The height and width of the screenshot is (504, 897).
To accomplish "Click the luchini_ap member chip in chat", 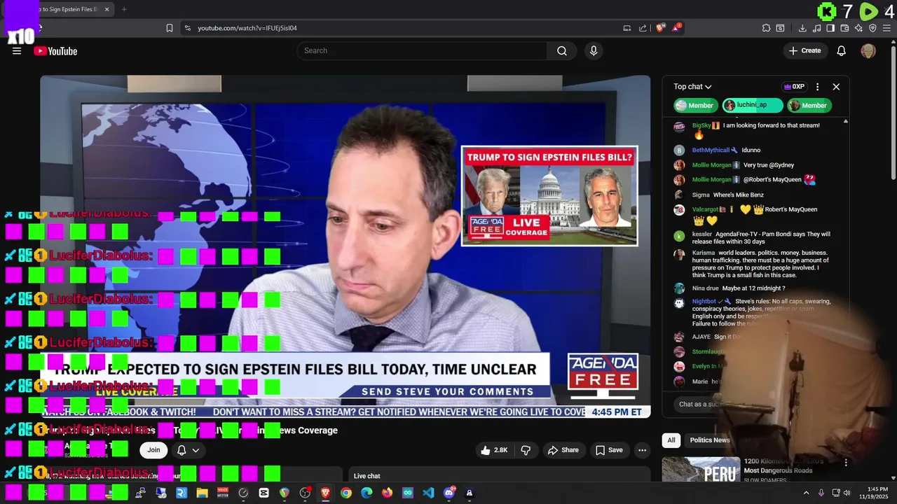I will click(x=752, y=105).
